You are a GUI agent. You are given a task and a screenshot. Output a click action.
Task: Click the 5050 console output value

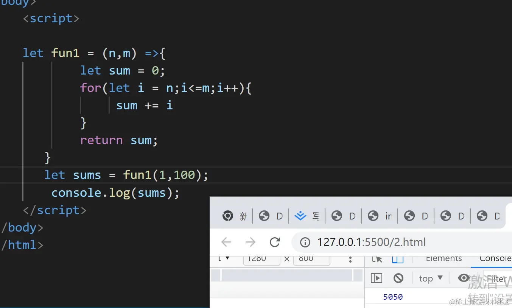393,297
